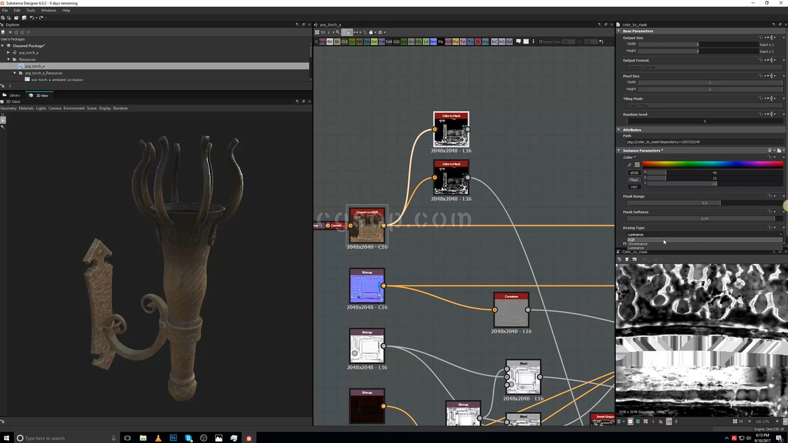Add a Levels node using the Lvl shortcut
788x443 pixels.
[426, 42]
